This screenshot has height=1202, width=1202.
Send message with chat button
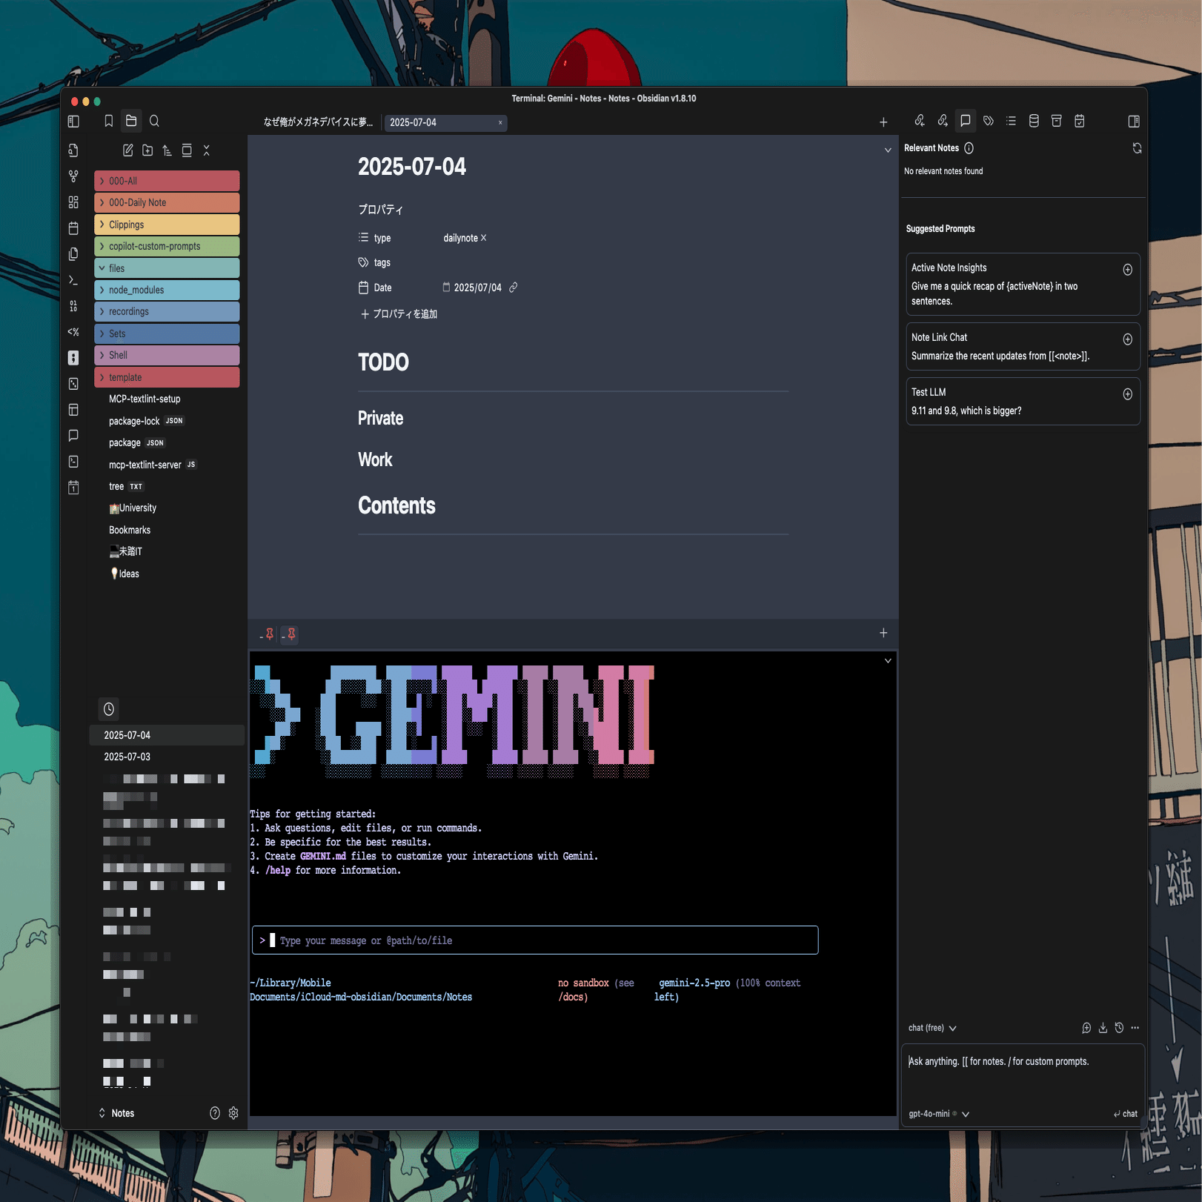(1125, 1114)
